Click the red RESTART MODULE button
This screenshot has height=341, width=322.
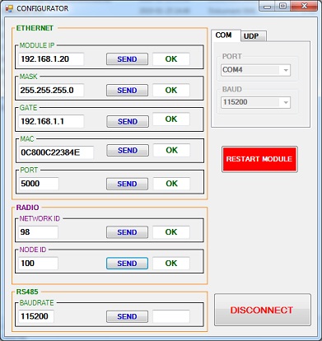tap(259, 159)
